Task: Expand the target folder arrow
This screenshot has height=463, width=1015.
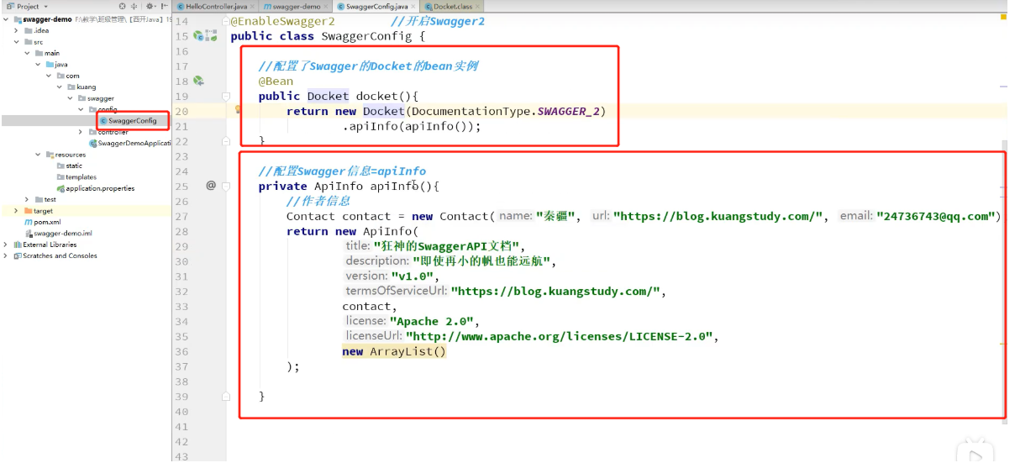Action: [17, 211]
